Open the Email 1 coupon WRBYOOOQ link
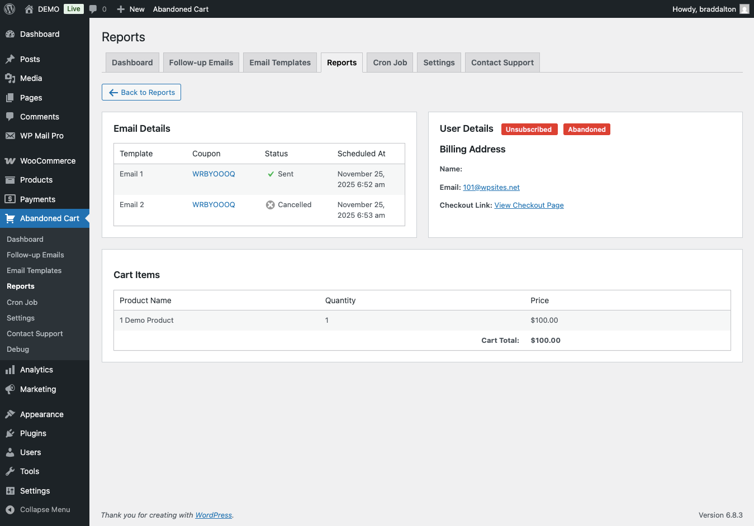 coord(214,174)
